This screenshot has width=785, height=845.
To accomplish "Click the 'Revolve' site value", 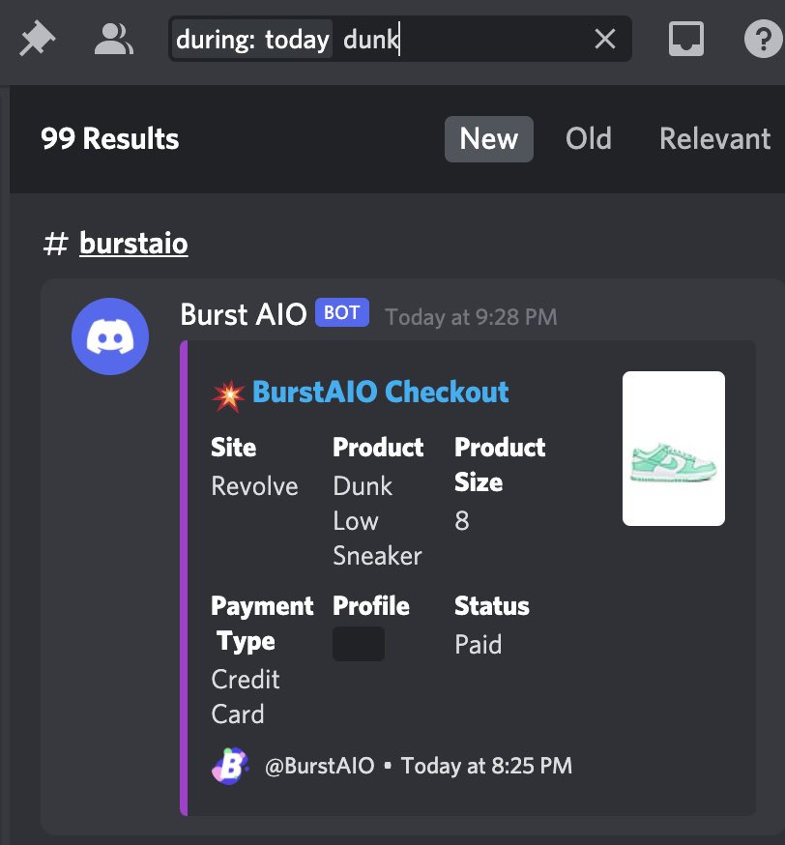I will 254,486.
